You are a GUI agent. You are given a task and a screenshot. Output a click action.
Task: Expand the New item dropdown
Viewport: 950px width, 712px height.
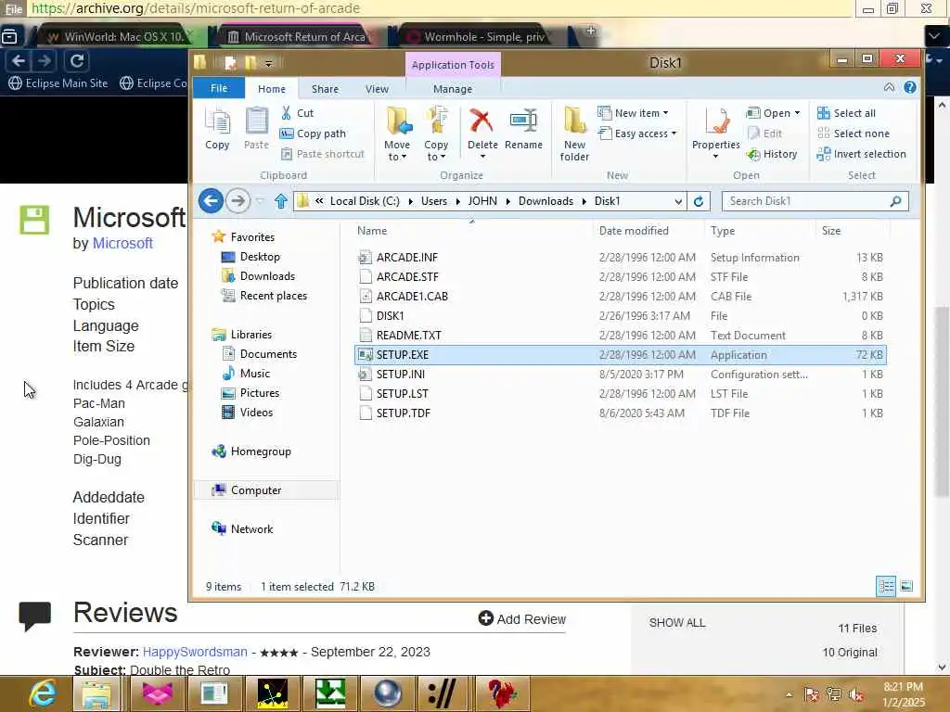click(633, 113)
